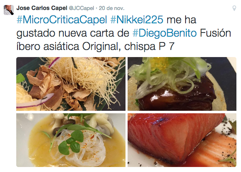Image resolution: width=241 pixels, height=172 pixels.
Task: Click the tweet text 'gustado nueva carta de'
Action: tap(73, 33)
